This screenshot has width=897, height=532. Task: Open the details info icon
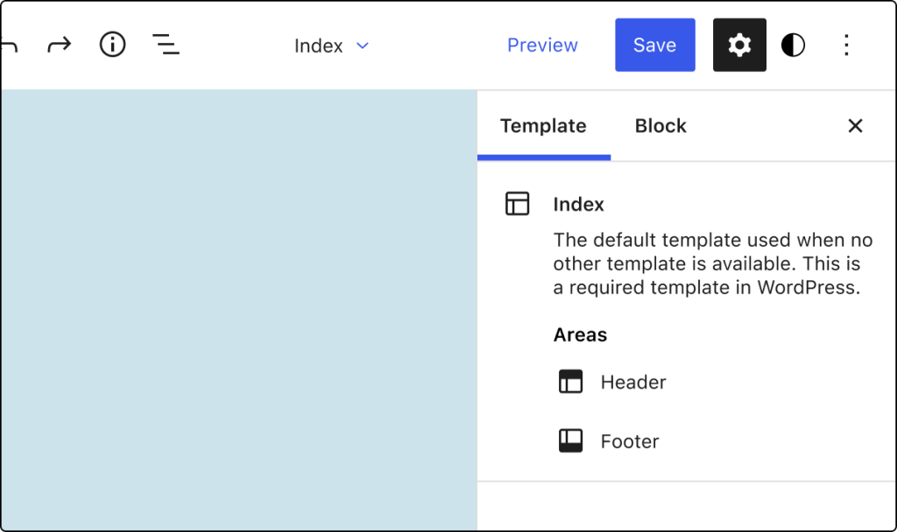[113, 45]
